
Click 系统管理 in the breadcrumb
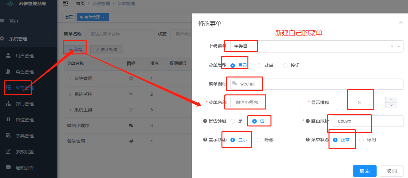point(101,4)
